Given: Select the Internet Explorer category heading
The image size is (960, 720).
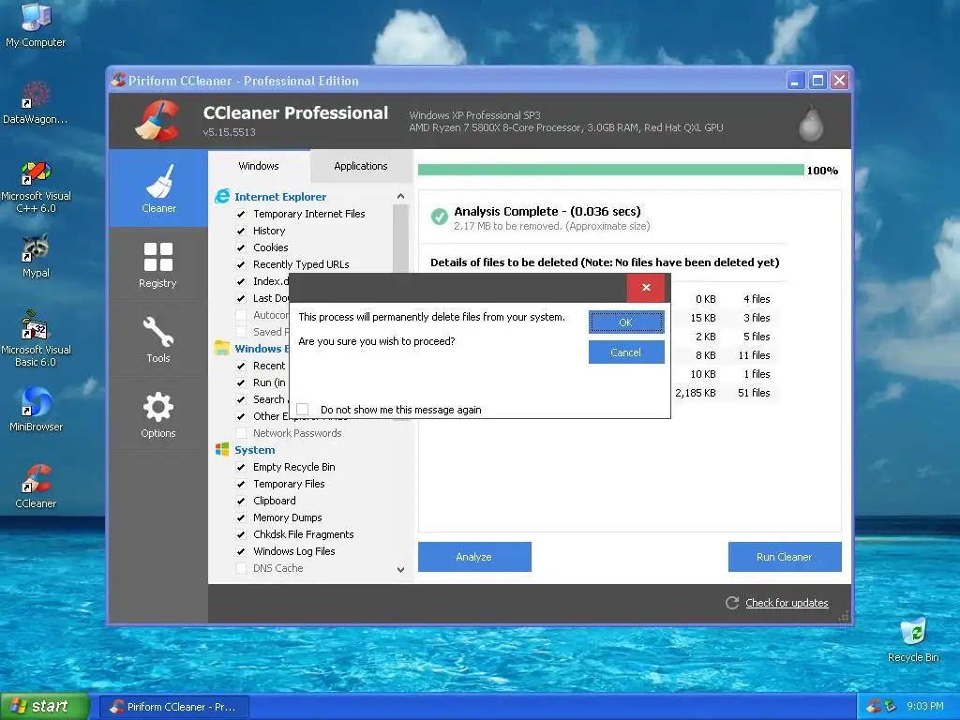Looking at the screenshot, I should coord(279,197).
